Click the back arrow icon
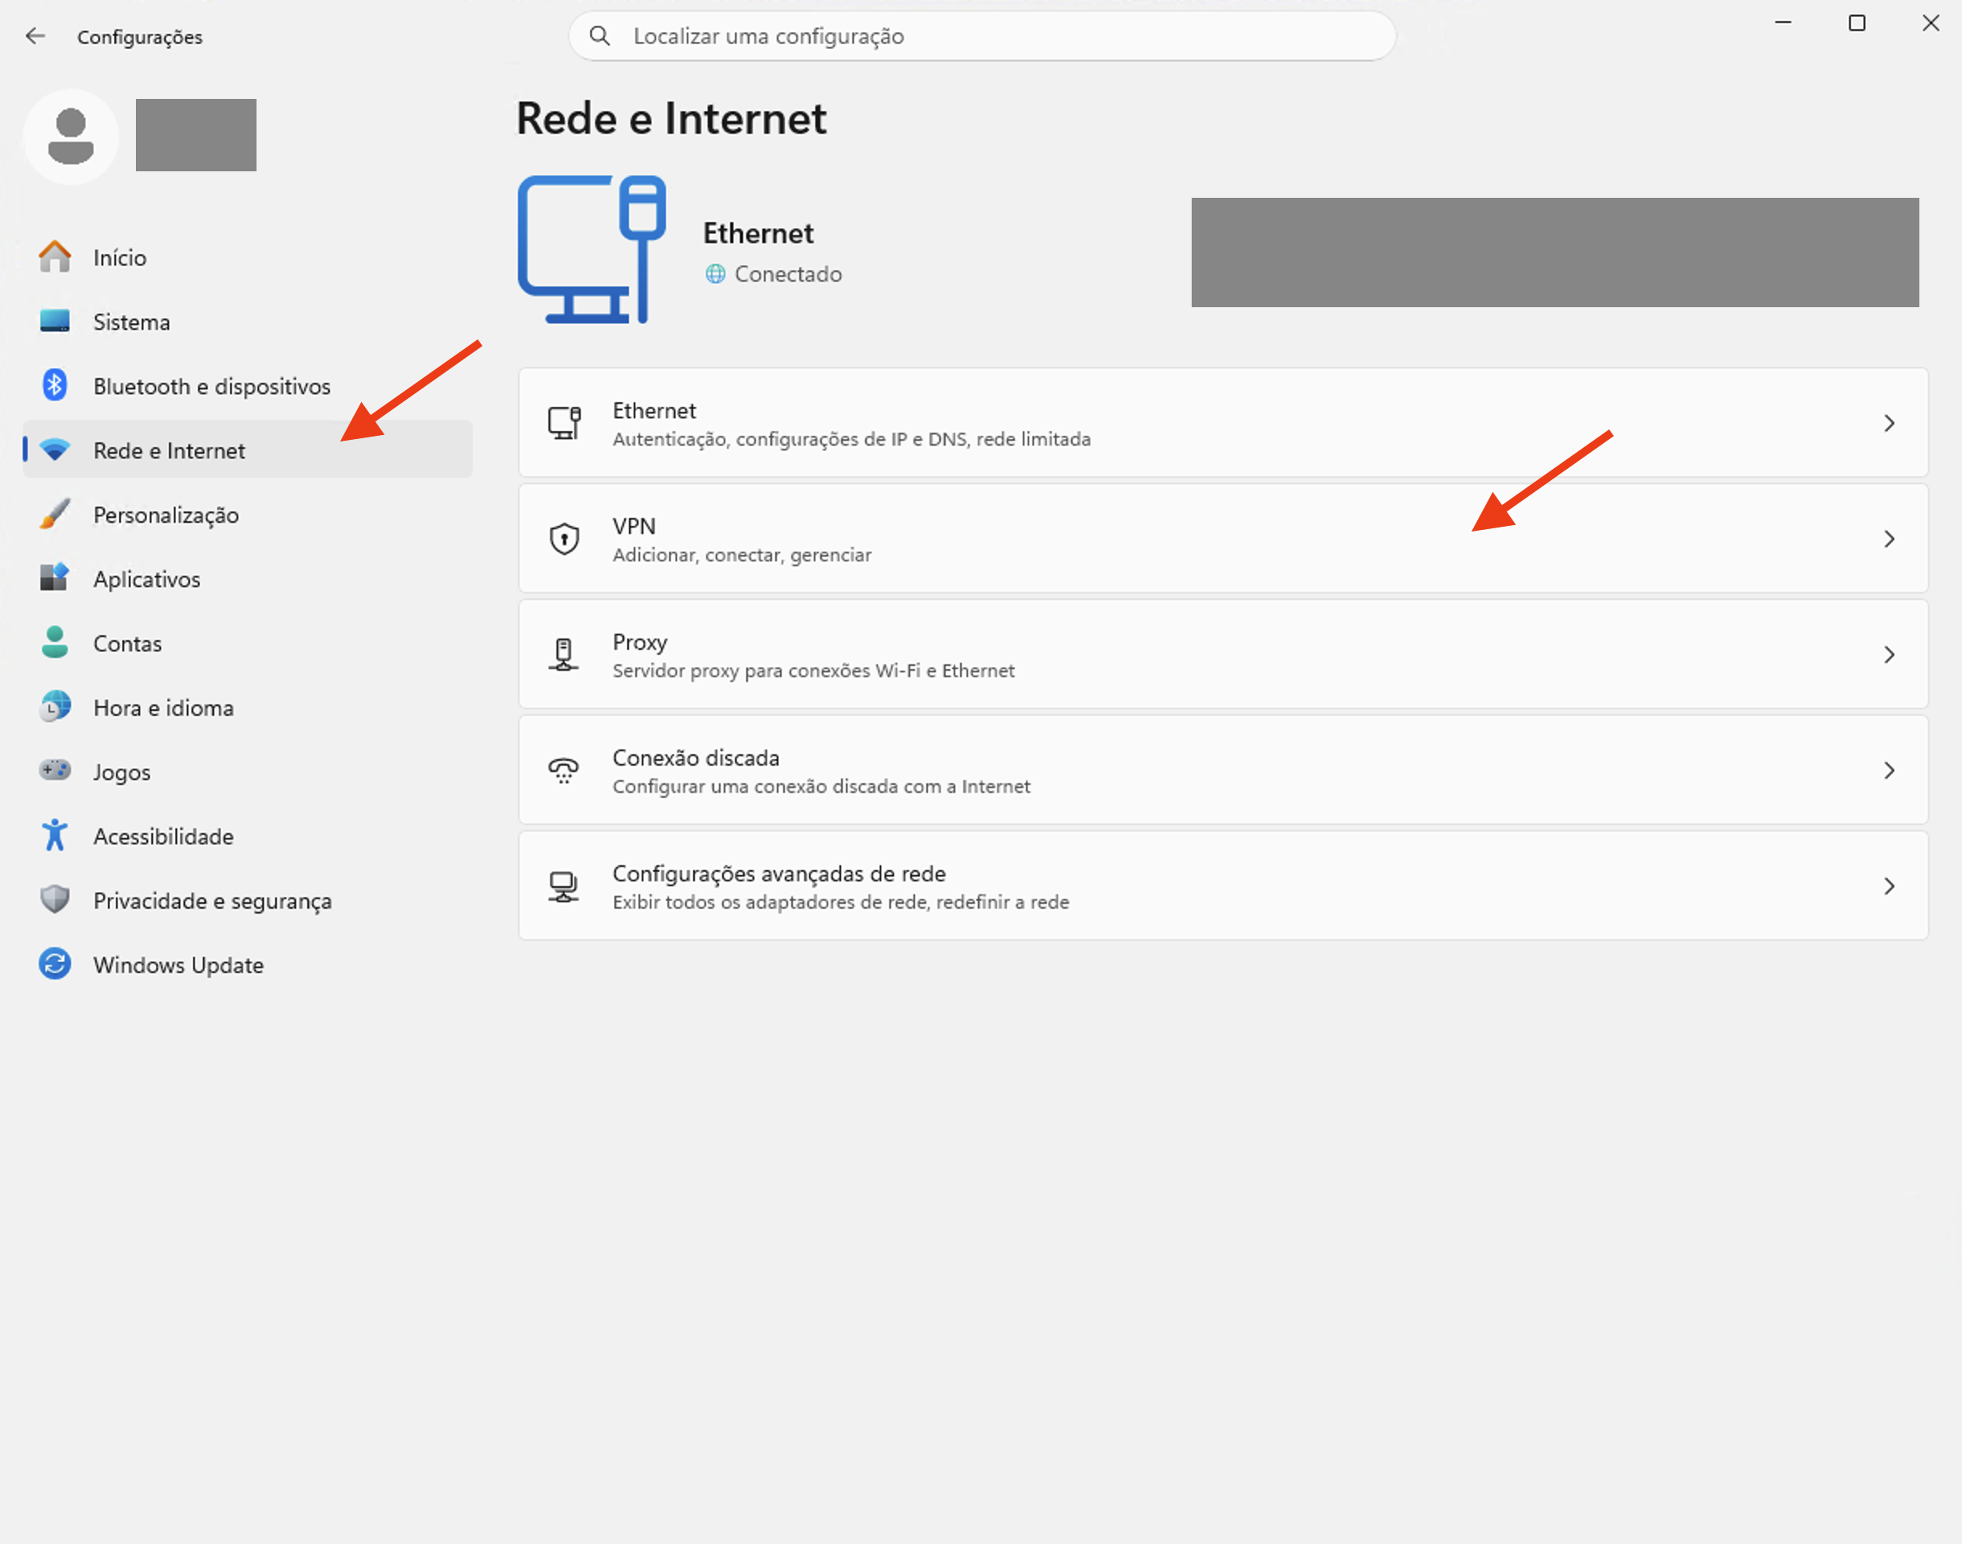This screenshot has width=1962, height=1544. 35,36
